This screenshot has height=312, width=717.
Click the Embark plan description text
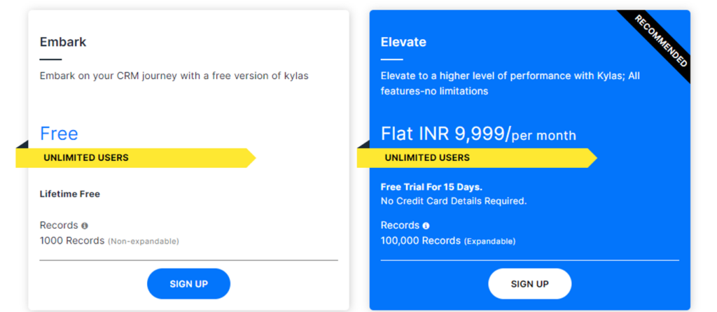pos(174,76)
